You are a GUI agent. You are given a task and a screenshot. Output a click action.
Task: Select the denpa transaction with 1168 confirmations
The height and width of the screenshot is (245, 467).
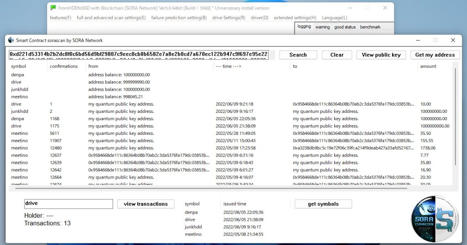pos(229,119)
